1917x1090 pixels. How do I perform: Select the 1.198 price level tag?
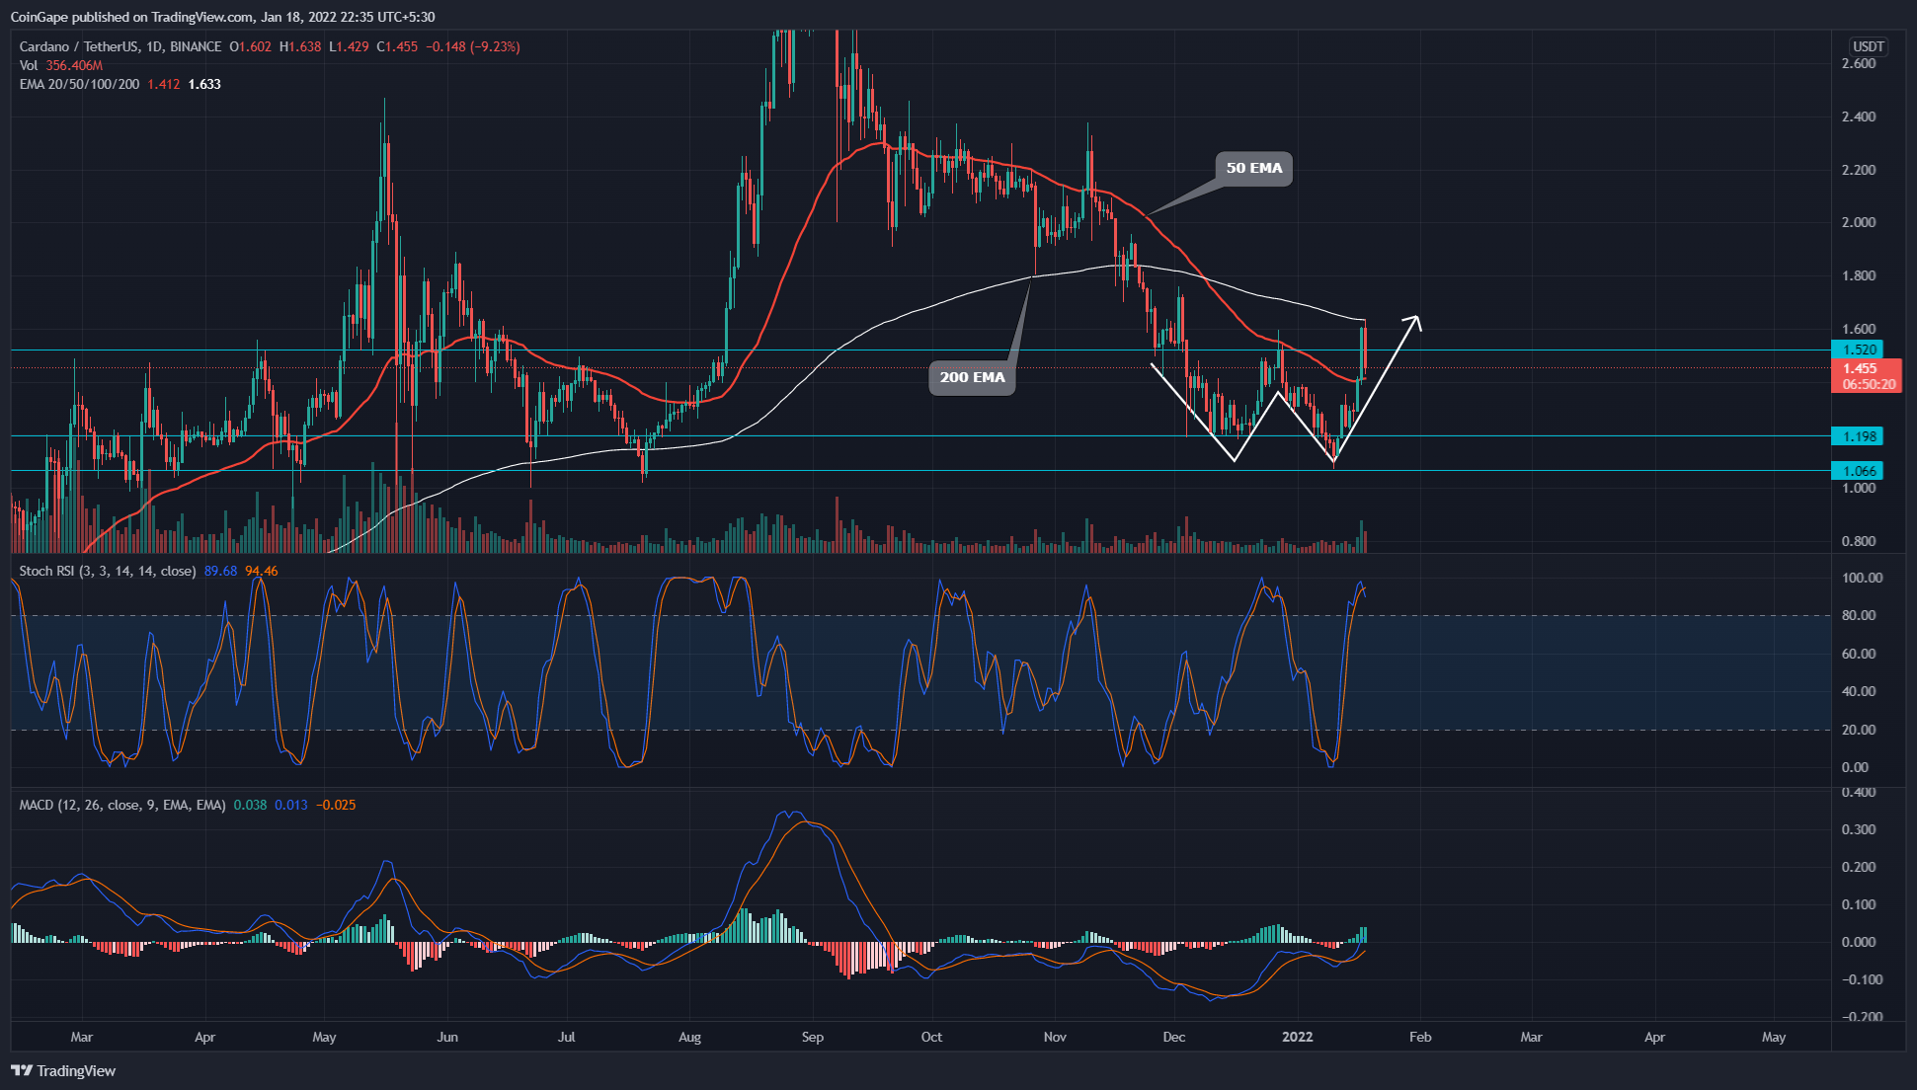pos(1858,436)
